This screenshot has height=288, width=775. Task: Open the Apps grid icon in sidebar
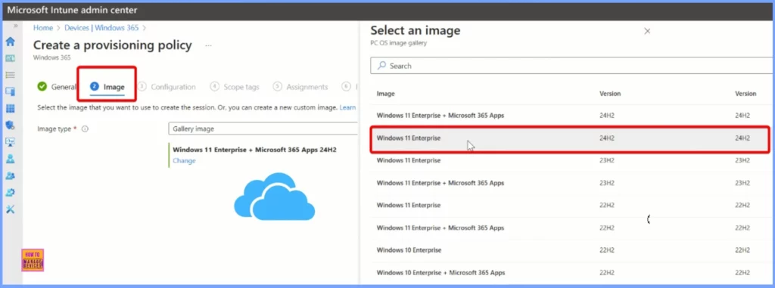10,109
